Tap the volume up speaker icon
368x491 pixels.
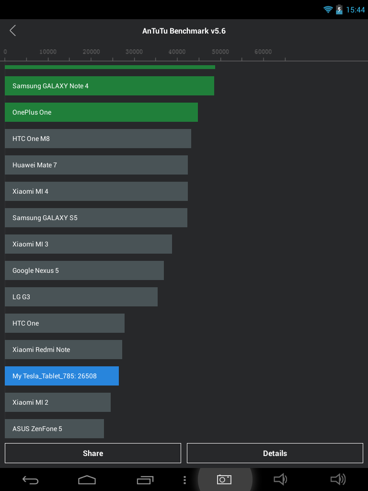pos(338,479)
